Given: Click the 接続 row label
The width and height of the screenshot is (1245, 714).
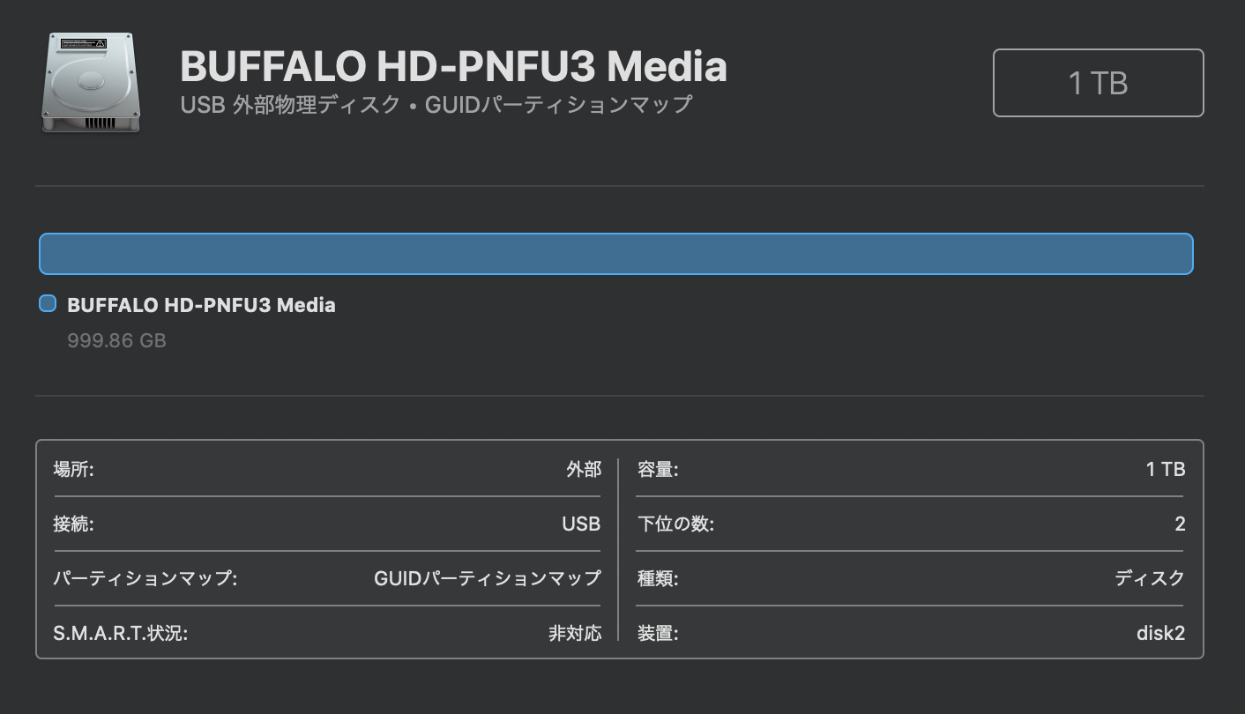Looking at the screenshot, I should tap(73, 524).
